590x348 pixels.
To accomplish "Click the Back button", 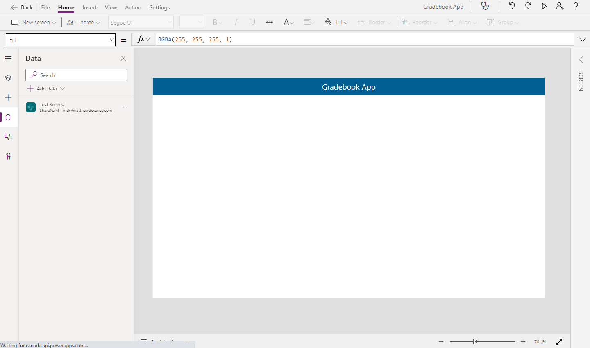I will [x=22, y=7].
